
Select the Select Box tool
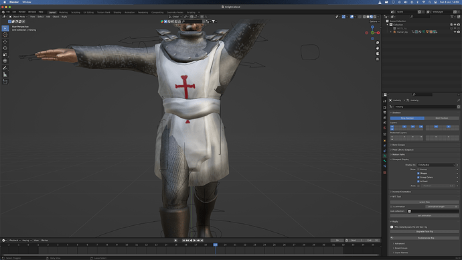5,28
